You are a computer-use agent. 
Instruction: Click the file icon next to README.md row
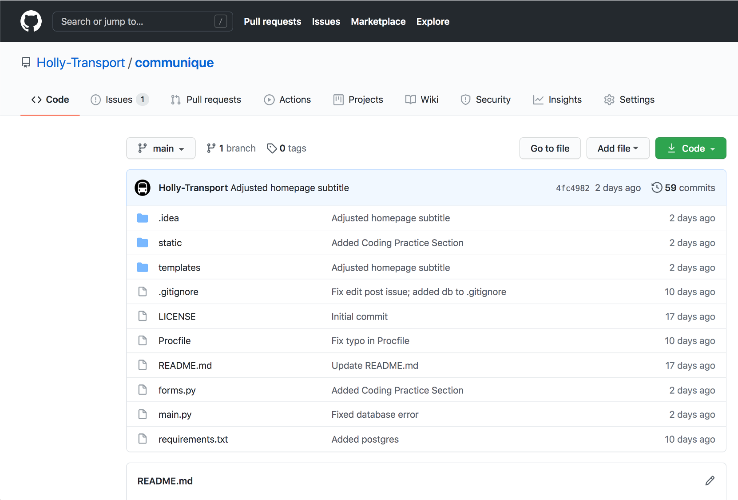[x=143, y=365]
